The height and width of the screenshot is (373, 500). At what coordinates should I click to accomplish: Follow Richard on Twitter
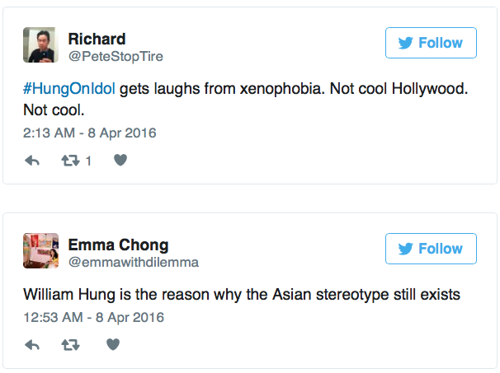pos(431,43)
